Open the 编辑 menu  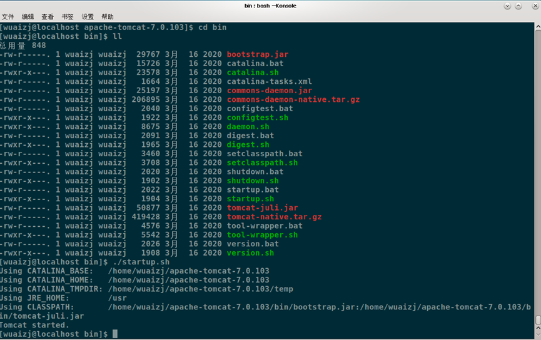pyautogui.click(x=28, y=16)
